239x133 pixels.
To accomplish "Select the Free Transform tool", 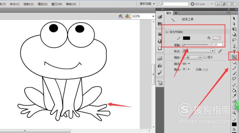I will pos(234,29).
